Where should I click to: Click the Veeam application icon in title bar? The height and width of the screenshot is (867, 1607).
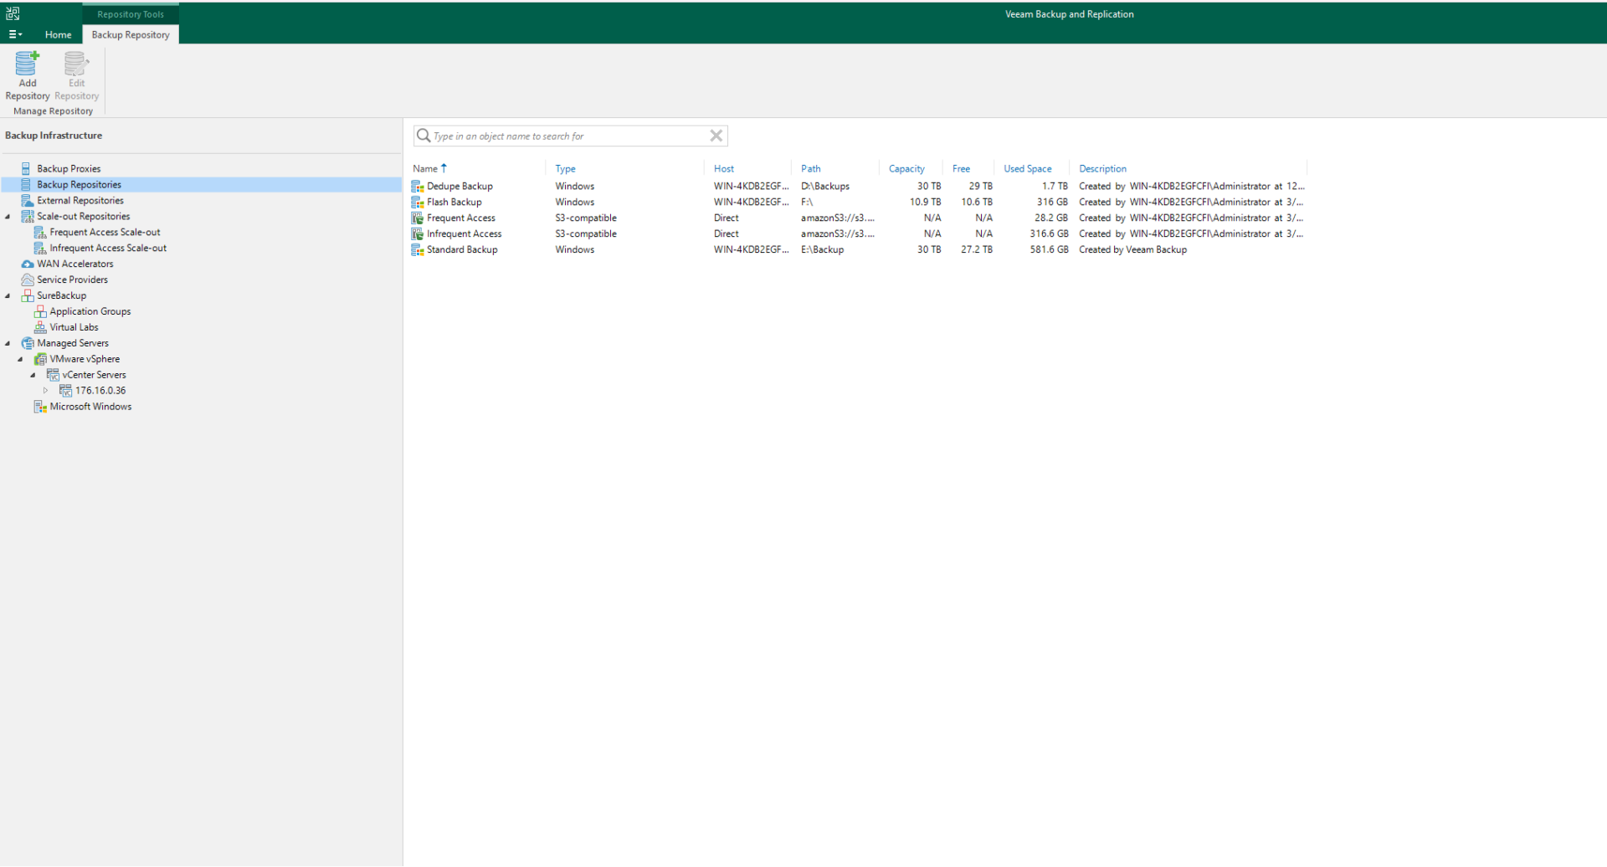[x=13, y=13]
